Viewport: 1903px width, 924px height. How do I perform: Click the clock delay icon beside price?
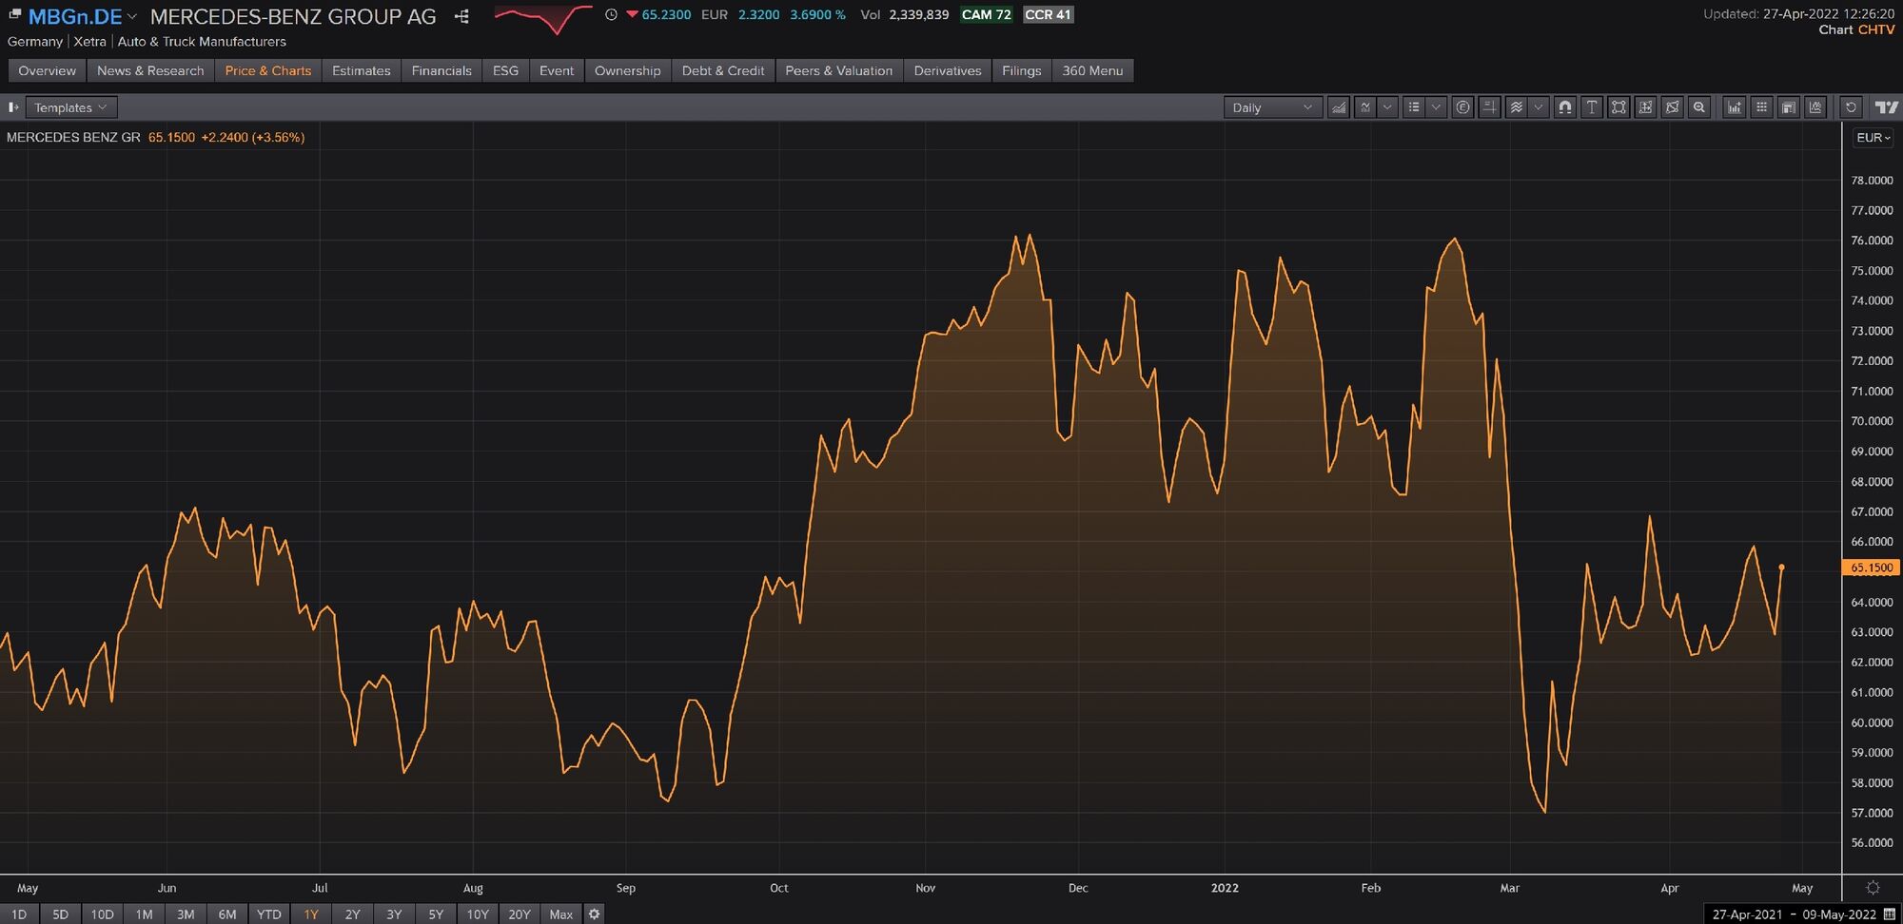[611, 14]
